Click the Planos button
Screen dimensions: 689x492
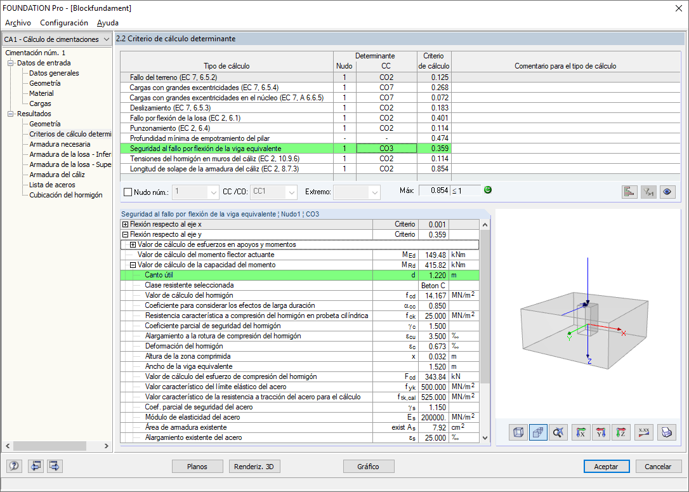coord(197,467)
